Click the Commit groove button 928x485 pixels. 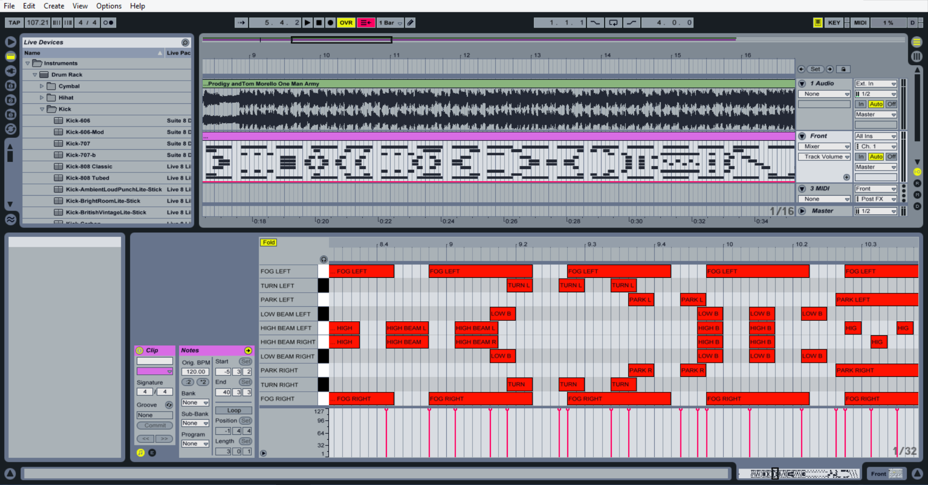pyautogui.click(x=155, y=426)
